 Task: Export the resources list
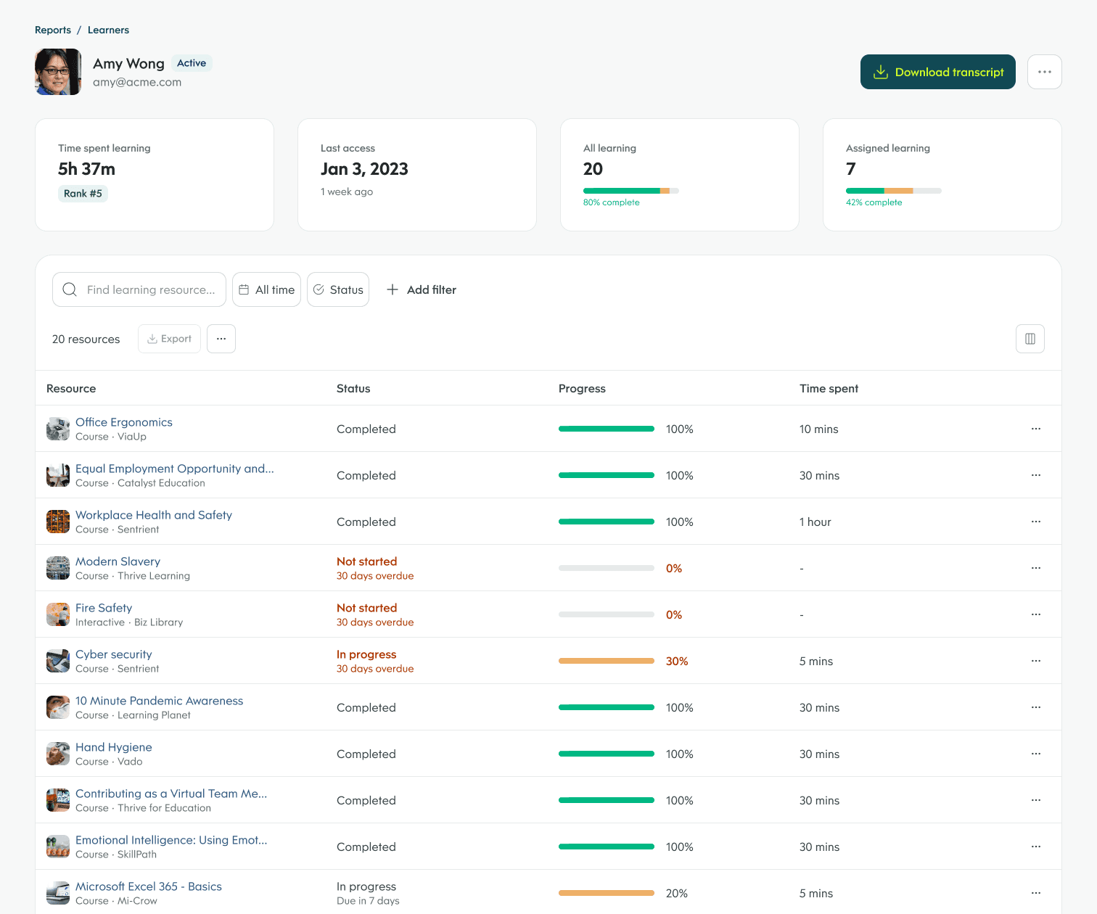169,339
